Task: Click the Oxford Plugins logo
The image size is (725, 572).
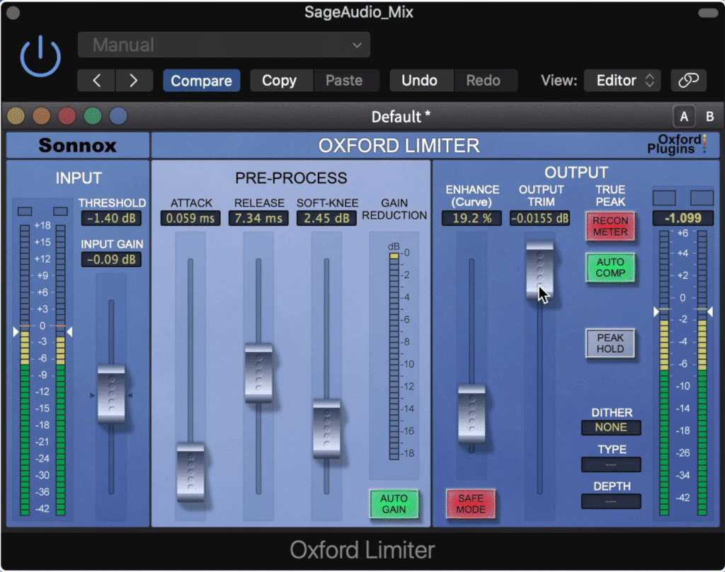Action: [x=676, y=144]
